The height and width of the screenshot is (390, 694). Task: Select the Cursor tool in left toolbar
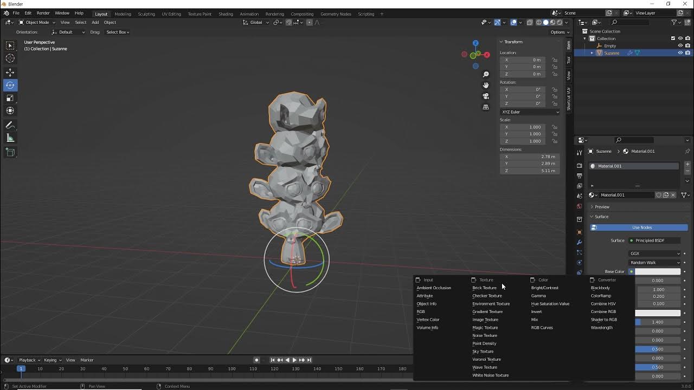10,58
